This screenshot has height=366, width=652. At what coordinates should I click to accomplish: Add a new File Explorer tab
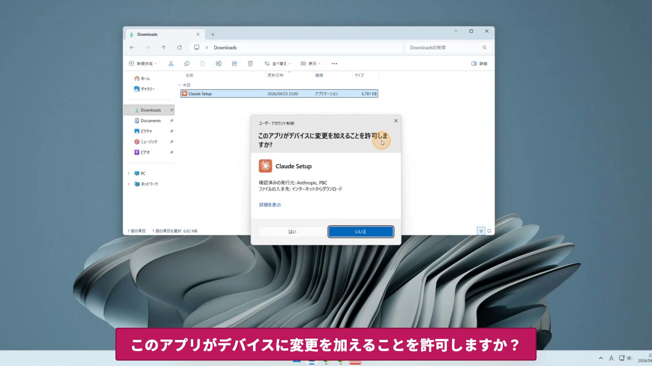213,34
